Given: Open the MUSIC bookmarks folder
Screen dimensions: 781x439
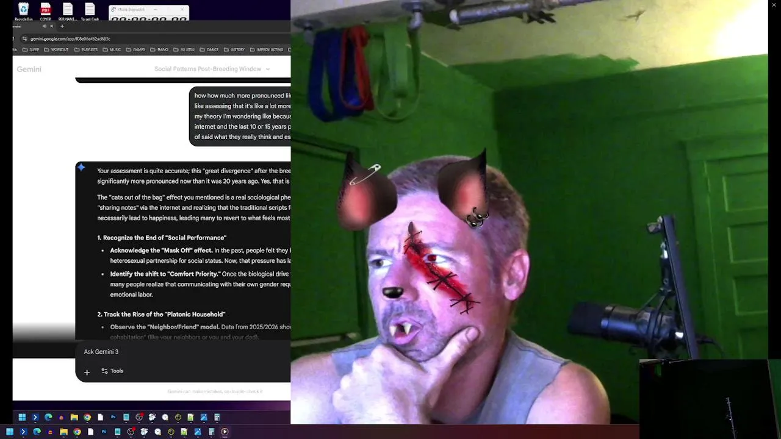Looking at the screenshot, I should (112, 49).
